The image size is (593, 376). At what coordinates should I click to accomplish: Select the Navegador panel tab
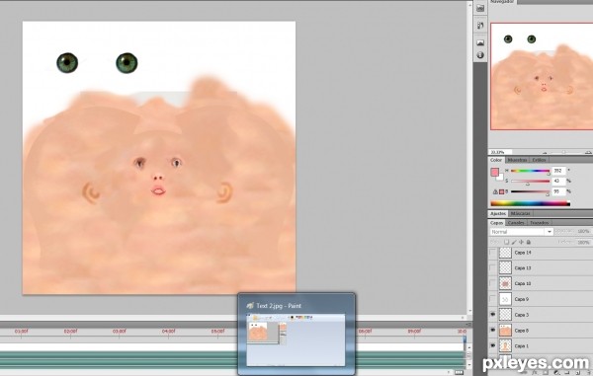click(503, 2)
